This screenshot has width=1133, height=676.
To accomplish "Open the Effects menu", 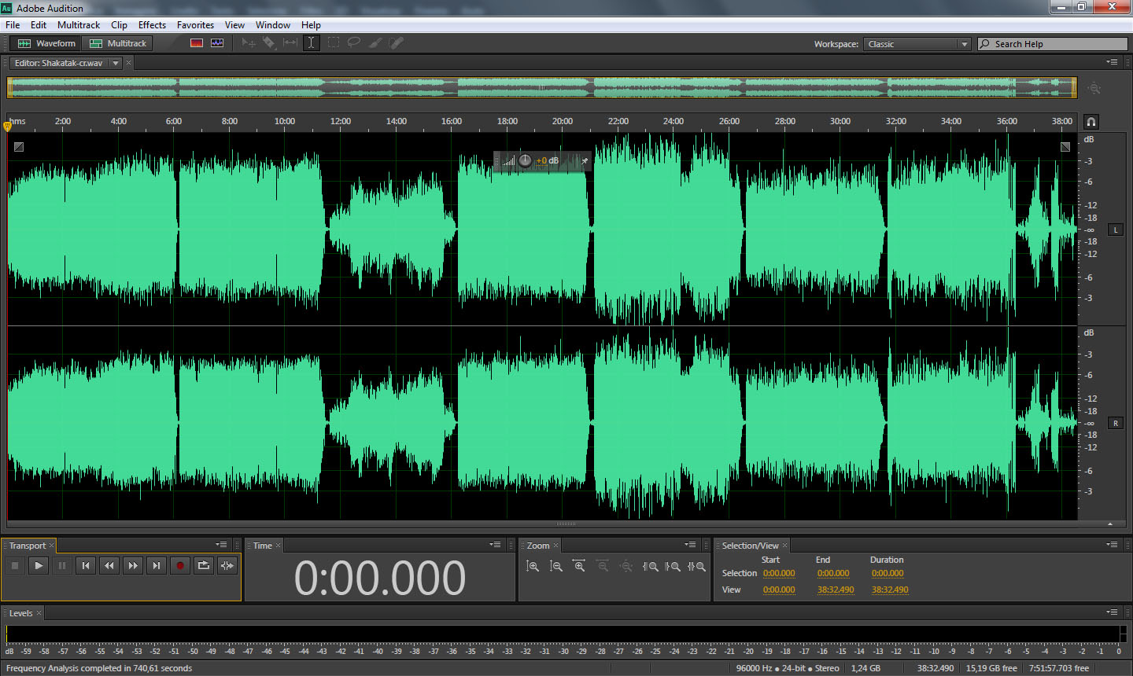I will 152,25.
